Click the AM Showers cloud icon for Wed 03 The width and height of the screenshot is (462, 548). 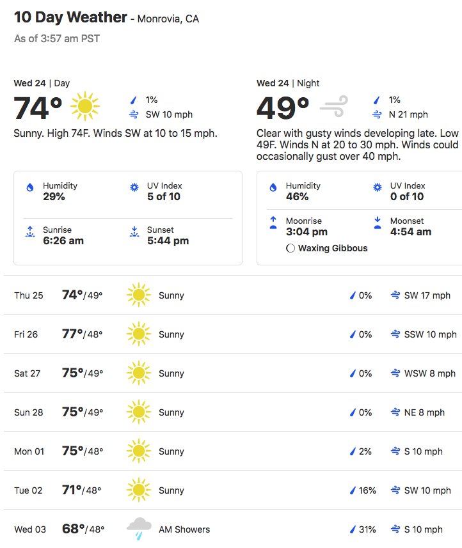[x=139, y=529]
